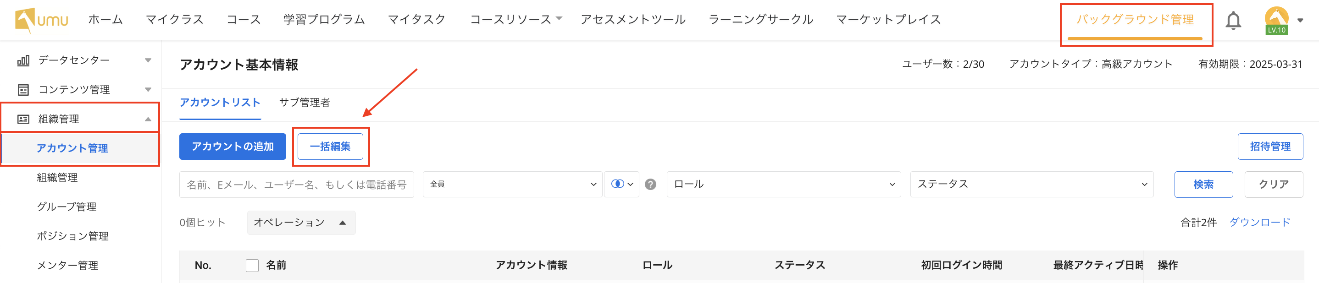Viewport: 1319px width, 283px height.
Task: Click the データセンター bar chart icon
Action: (23, 61)
